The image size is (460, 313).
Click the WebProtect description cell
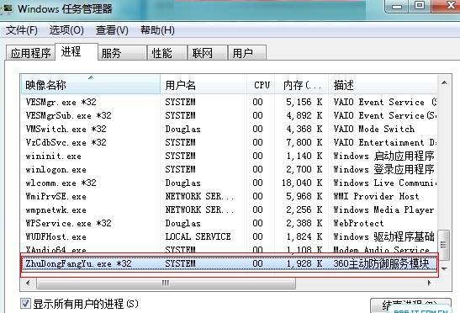coord(358,224)
